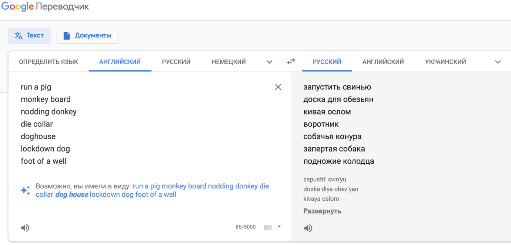
Task: Listen to source text speaker icon
Action: point(25,228)
